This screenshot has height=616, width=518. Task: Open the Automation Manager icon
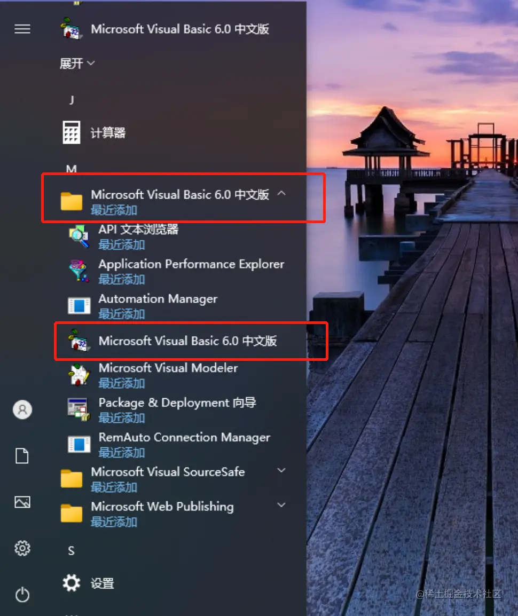[79, 306]
